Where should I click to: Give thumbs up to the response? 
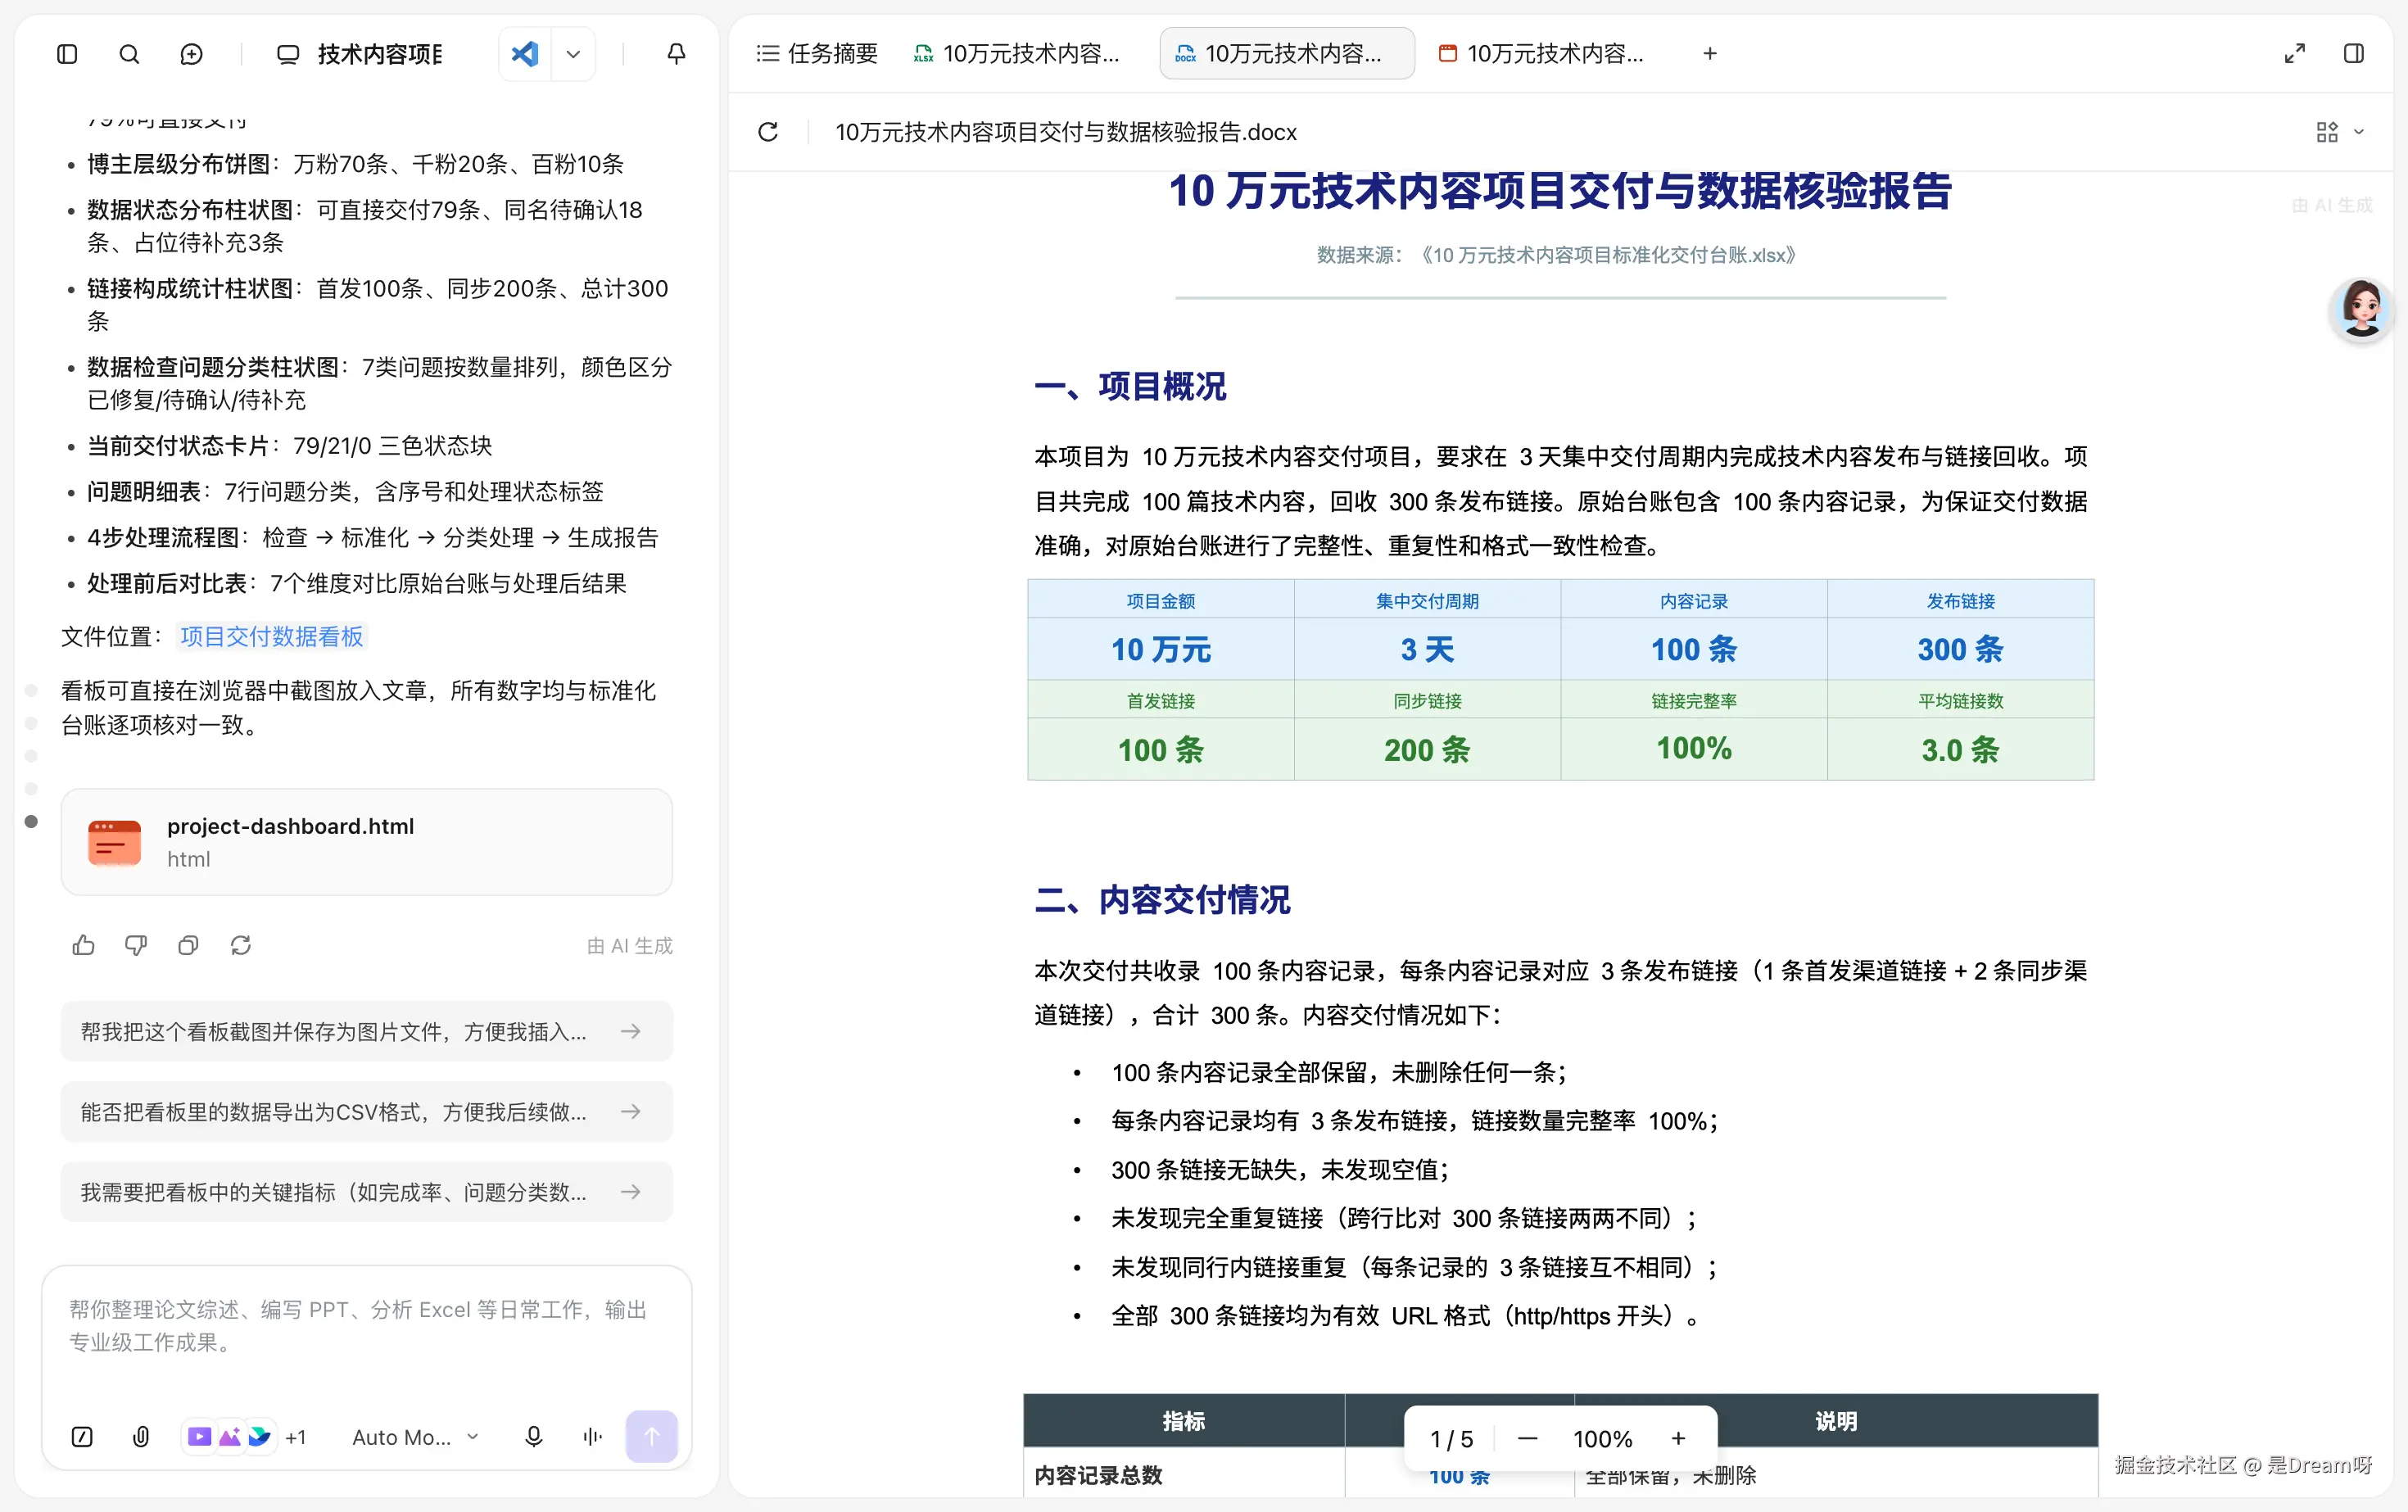(84, 945)
